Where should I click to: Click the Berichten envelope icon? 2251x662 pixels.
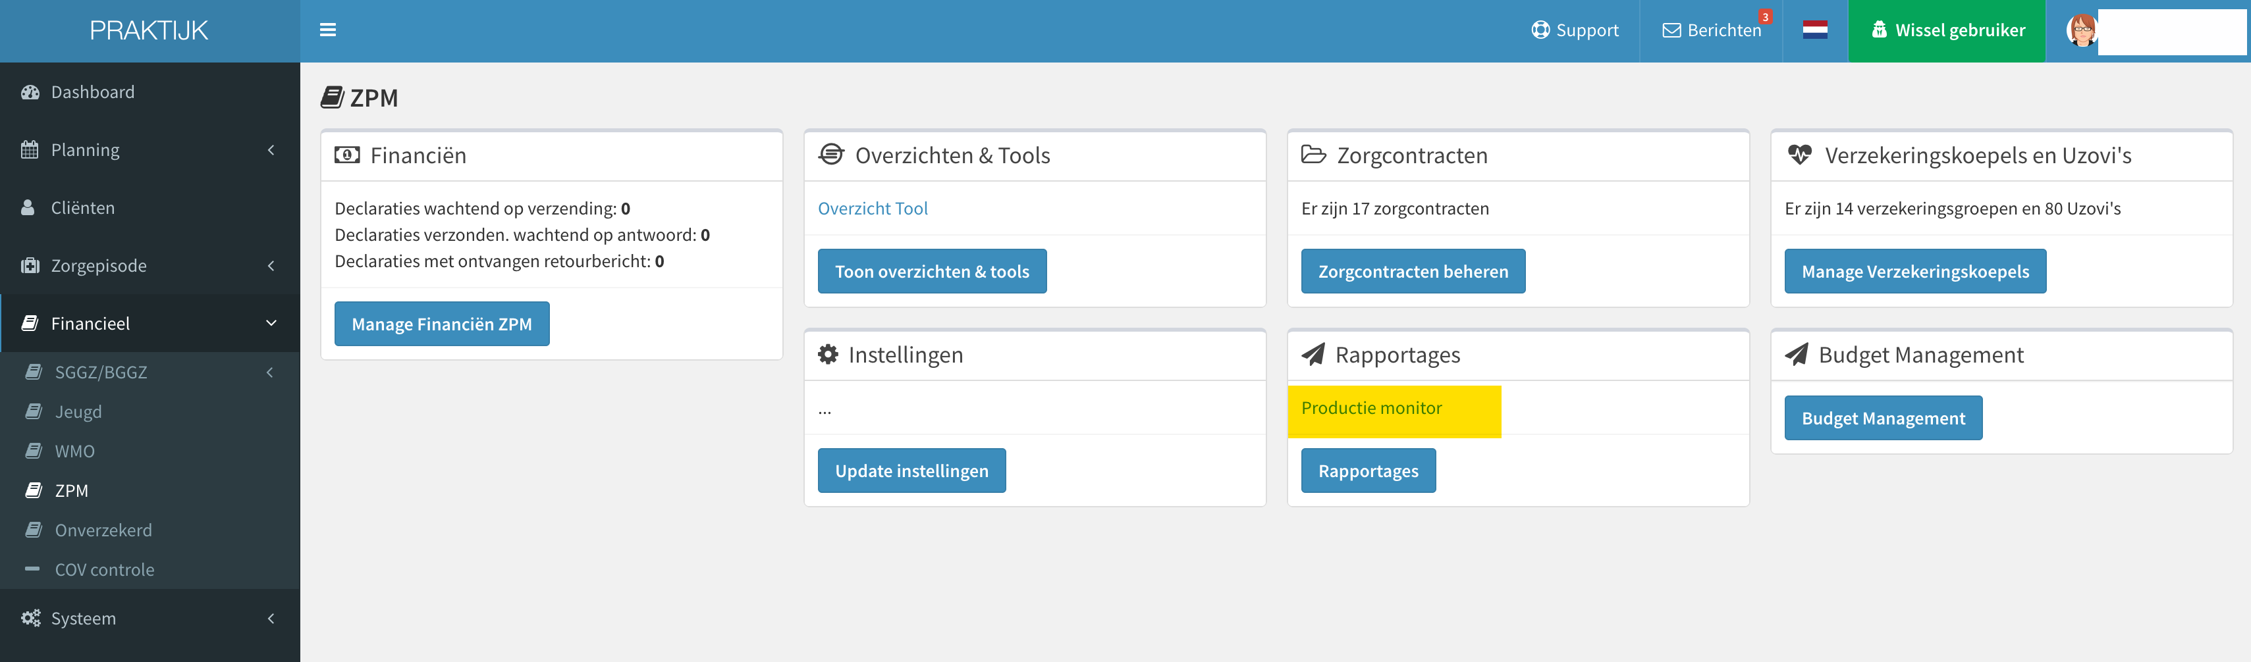click(x=1671, y=30)
